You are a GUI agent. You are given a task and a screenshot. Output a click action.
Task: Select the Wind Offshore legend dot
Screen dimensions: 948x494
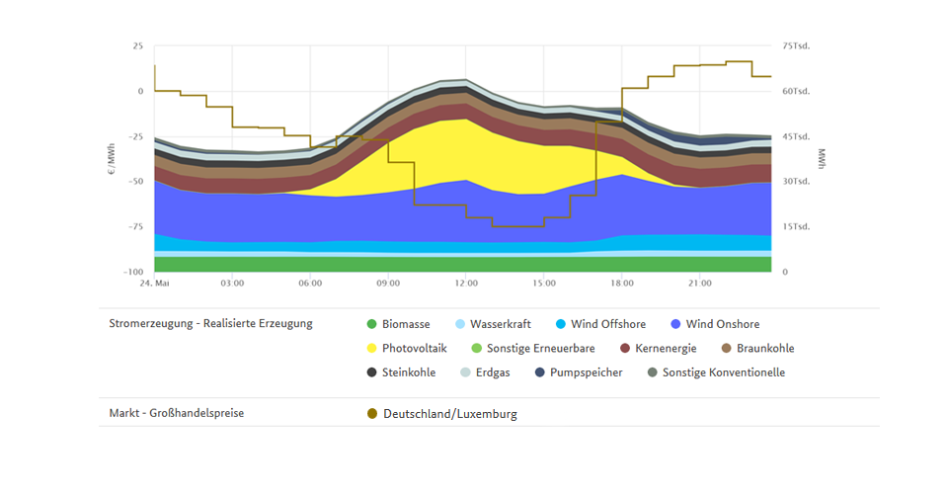(561, 324)
